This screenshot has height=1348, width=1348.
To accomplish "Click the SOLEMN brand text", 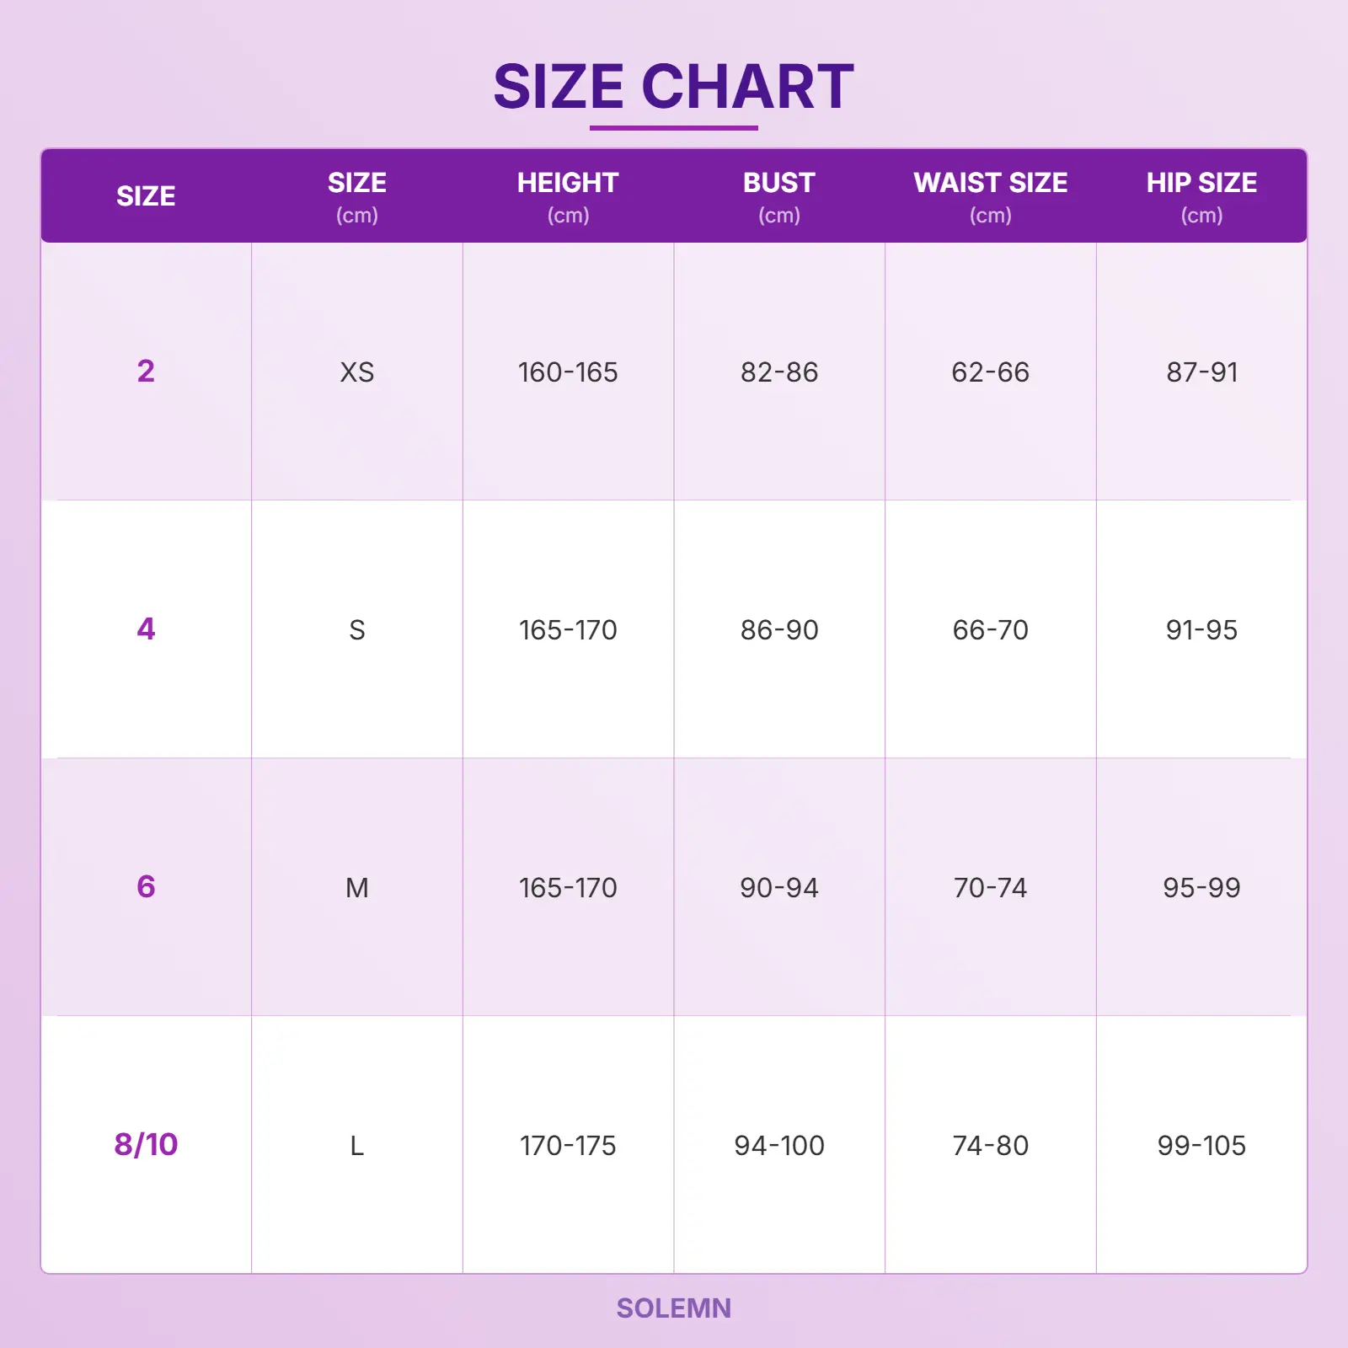I will 673,1308.
